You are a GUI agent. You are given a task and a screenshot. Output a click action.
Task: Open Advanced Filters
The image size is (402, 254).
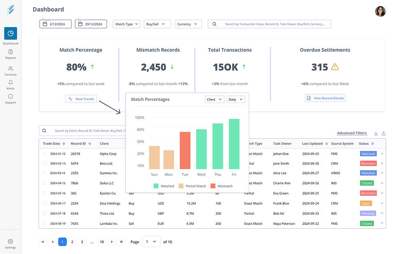pos(352,133)
